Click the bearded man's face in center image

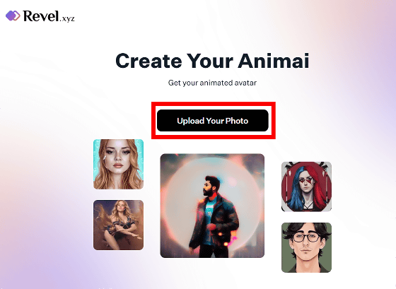tap(208, 188)
